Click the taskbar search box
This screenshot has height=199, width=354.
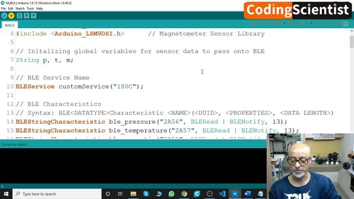[x=57, y=194]
